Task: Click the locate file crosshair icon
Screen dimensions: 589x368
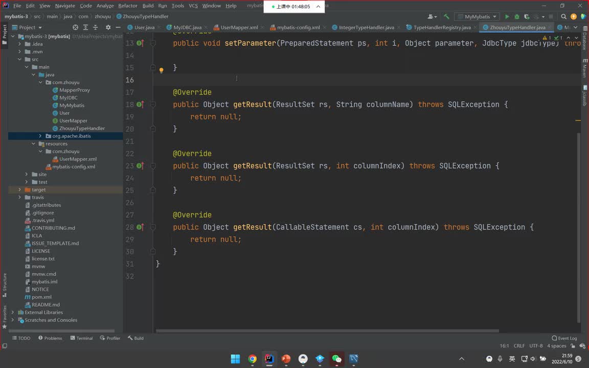Action: click(76, 28)
